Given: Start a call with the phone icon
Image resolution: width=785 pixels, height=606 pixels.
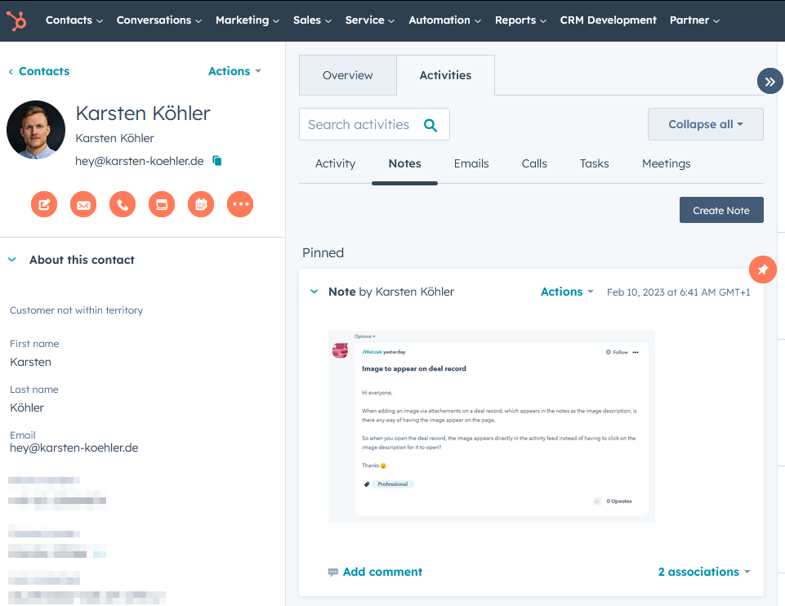Looking at the screenshot, I should (123, 204).
